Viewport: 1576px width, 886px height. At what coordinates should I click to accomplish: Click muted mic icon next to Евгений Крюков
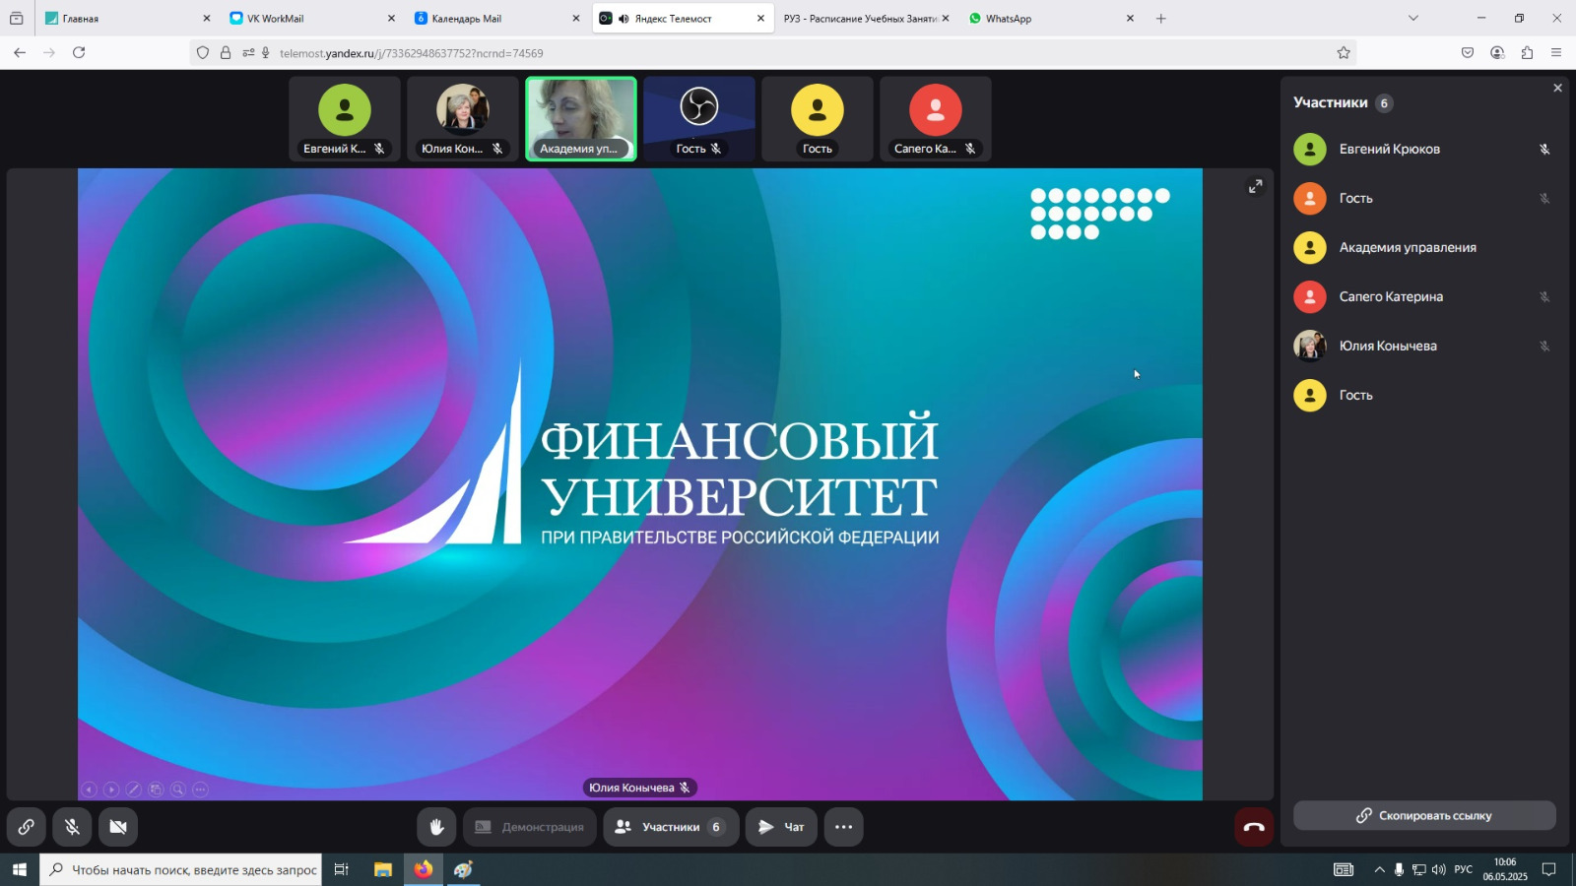[1544, 149]
